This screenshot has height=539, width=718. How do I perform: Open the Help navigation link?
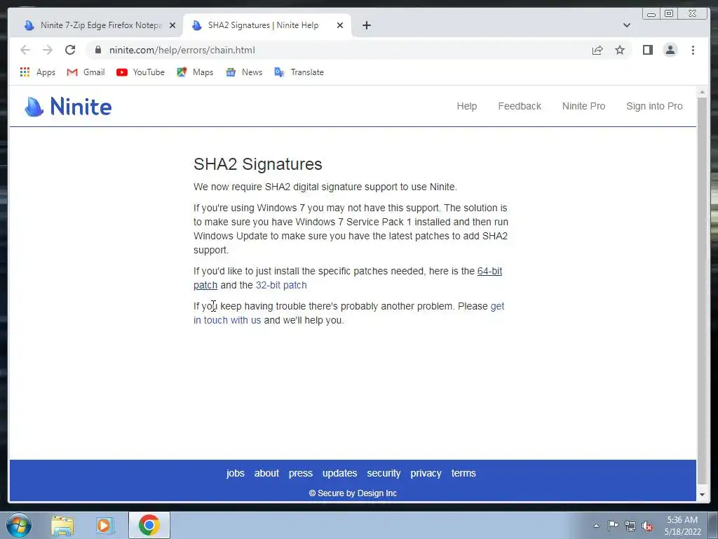pyautogui.click(x=466, y=106)
